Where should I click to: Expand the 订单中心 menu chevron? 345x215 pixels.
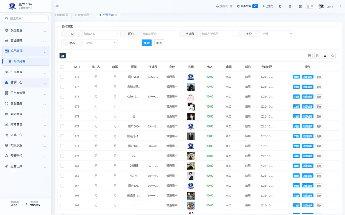click(45, 136)
